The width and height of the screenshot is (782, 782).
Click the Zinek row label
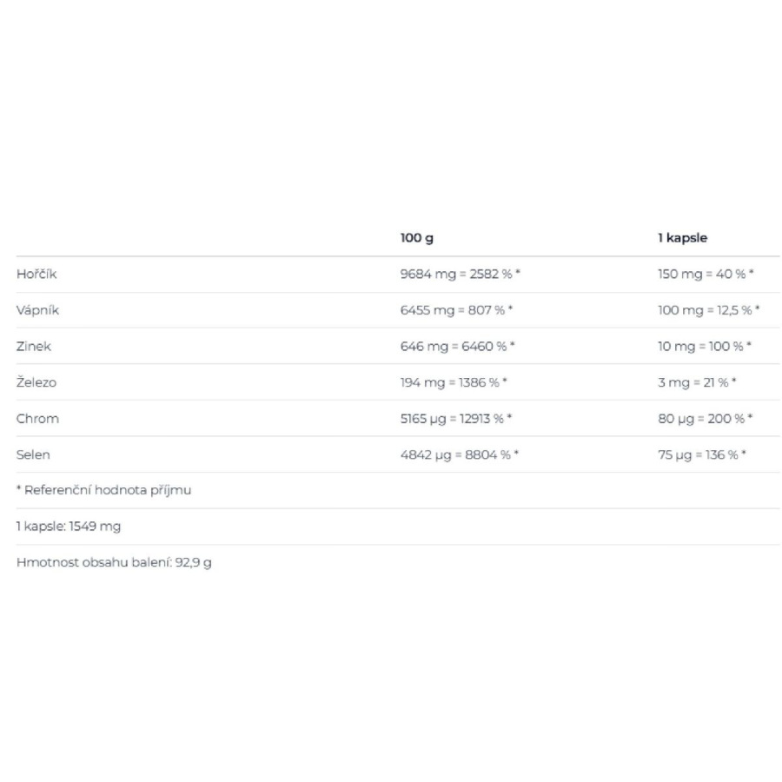tap(34, 347)
